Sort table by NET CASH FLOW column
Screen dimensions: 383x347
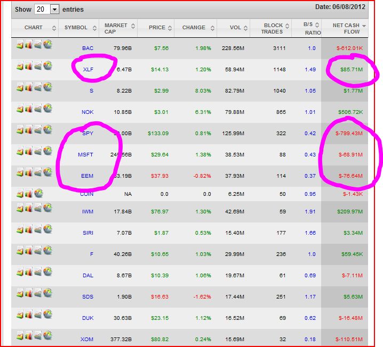pos(345,28)
